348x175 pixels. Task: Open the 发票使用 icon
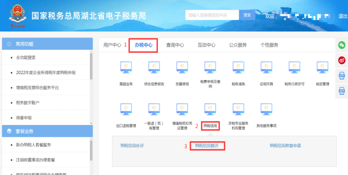182,67
